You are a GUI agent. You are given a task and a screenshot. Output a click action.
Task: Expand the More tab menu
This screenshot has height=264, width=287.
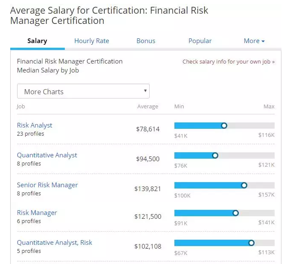[254, 41]
